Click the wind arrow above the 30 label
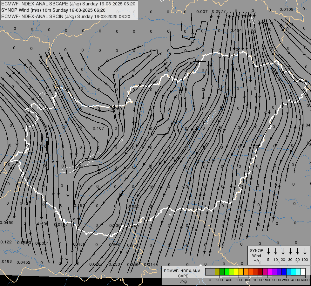Image resolution: width=311 pixels, height=286 pixels. pos(290,251)
